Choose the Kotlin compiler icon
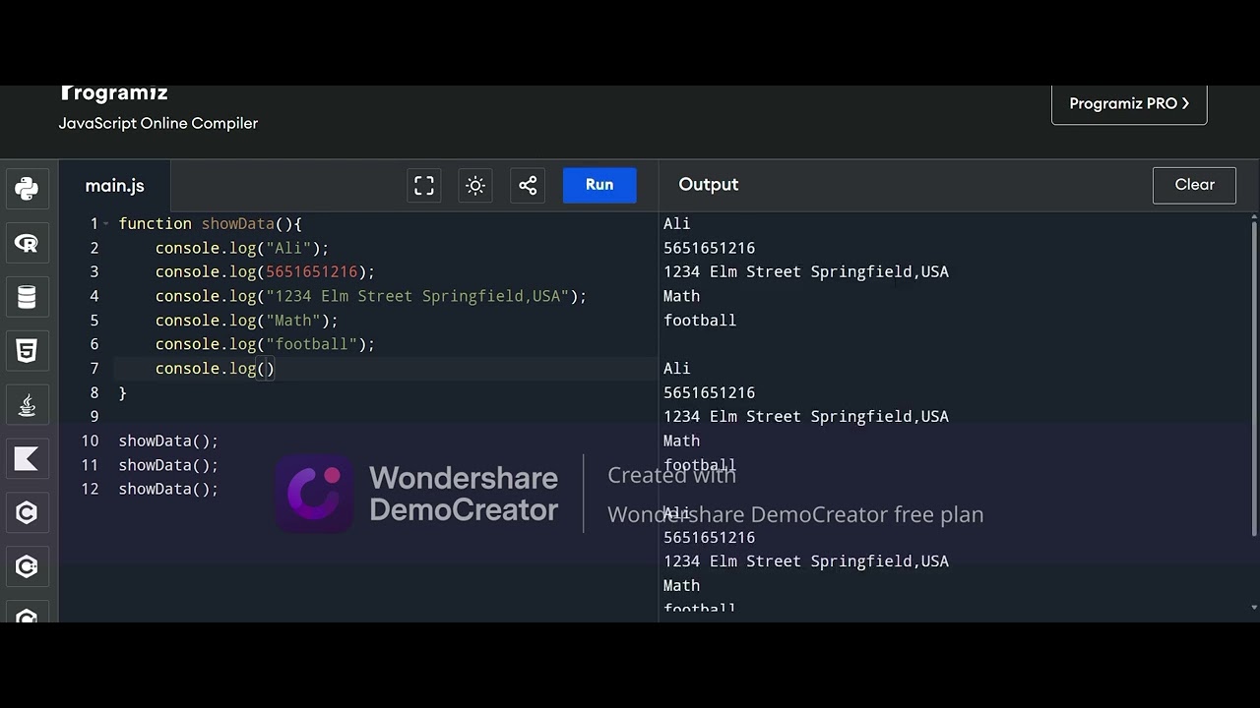 (27, 458)
